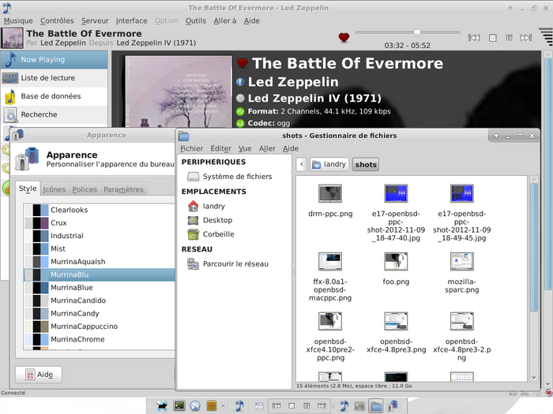Open Corbeille trash in file manager sidebar
This screenshot has height=414, width=553.
[x=218, y=234]
